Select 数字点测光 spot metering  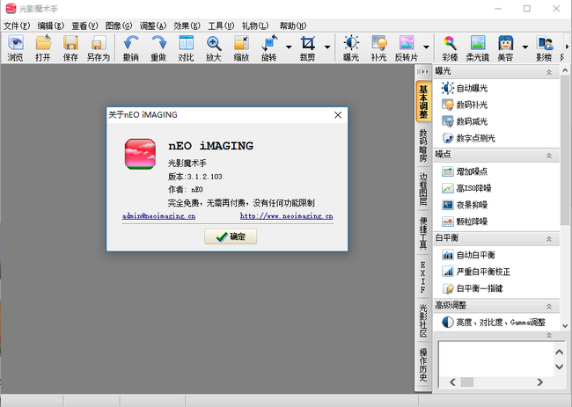click(468, 138)
